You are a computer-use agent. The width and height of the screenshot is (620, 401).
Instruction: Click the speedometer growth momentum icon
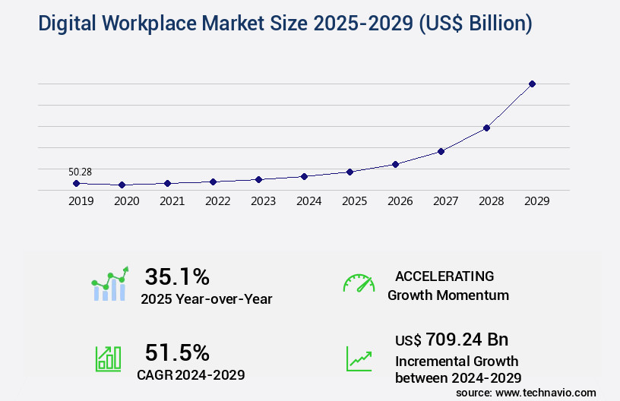pyautogui.click(x=359, y=284)
